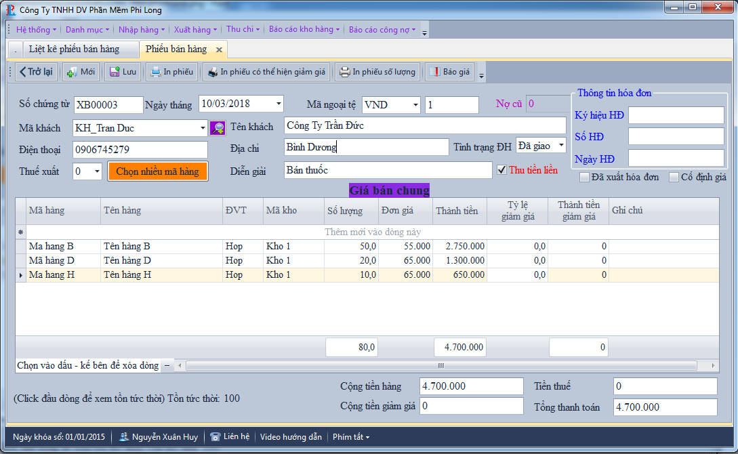Click Chọn nhiều mã hàng button
The image size is (738, 454).
point(158,171)
